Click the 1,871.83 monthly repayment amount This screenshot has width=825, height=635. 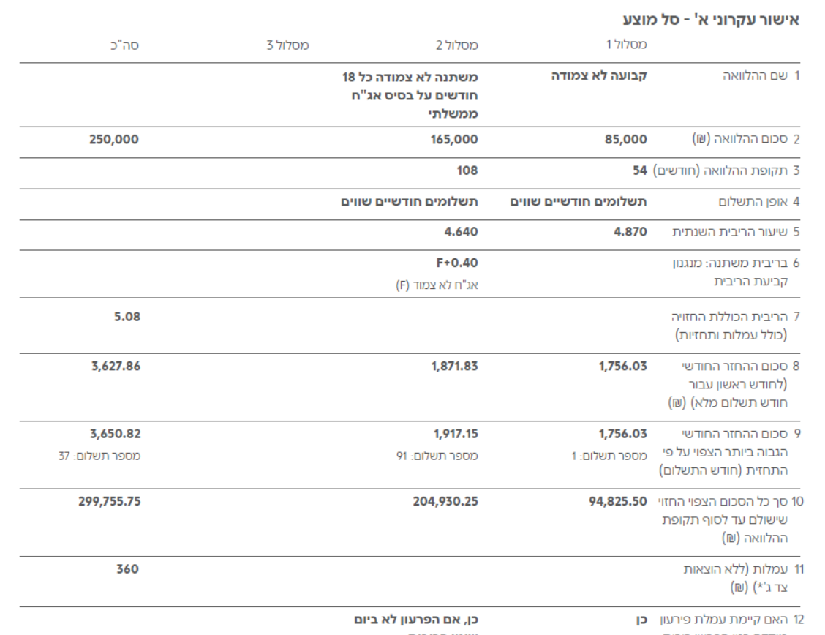[454, 367]
